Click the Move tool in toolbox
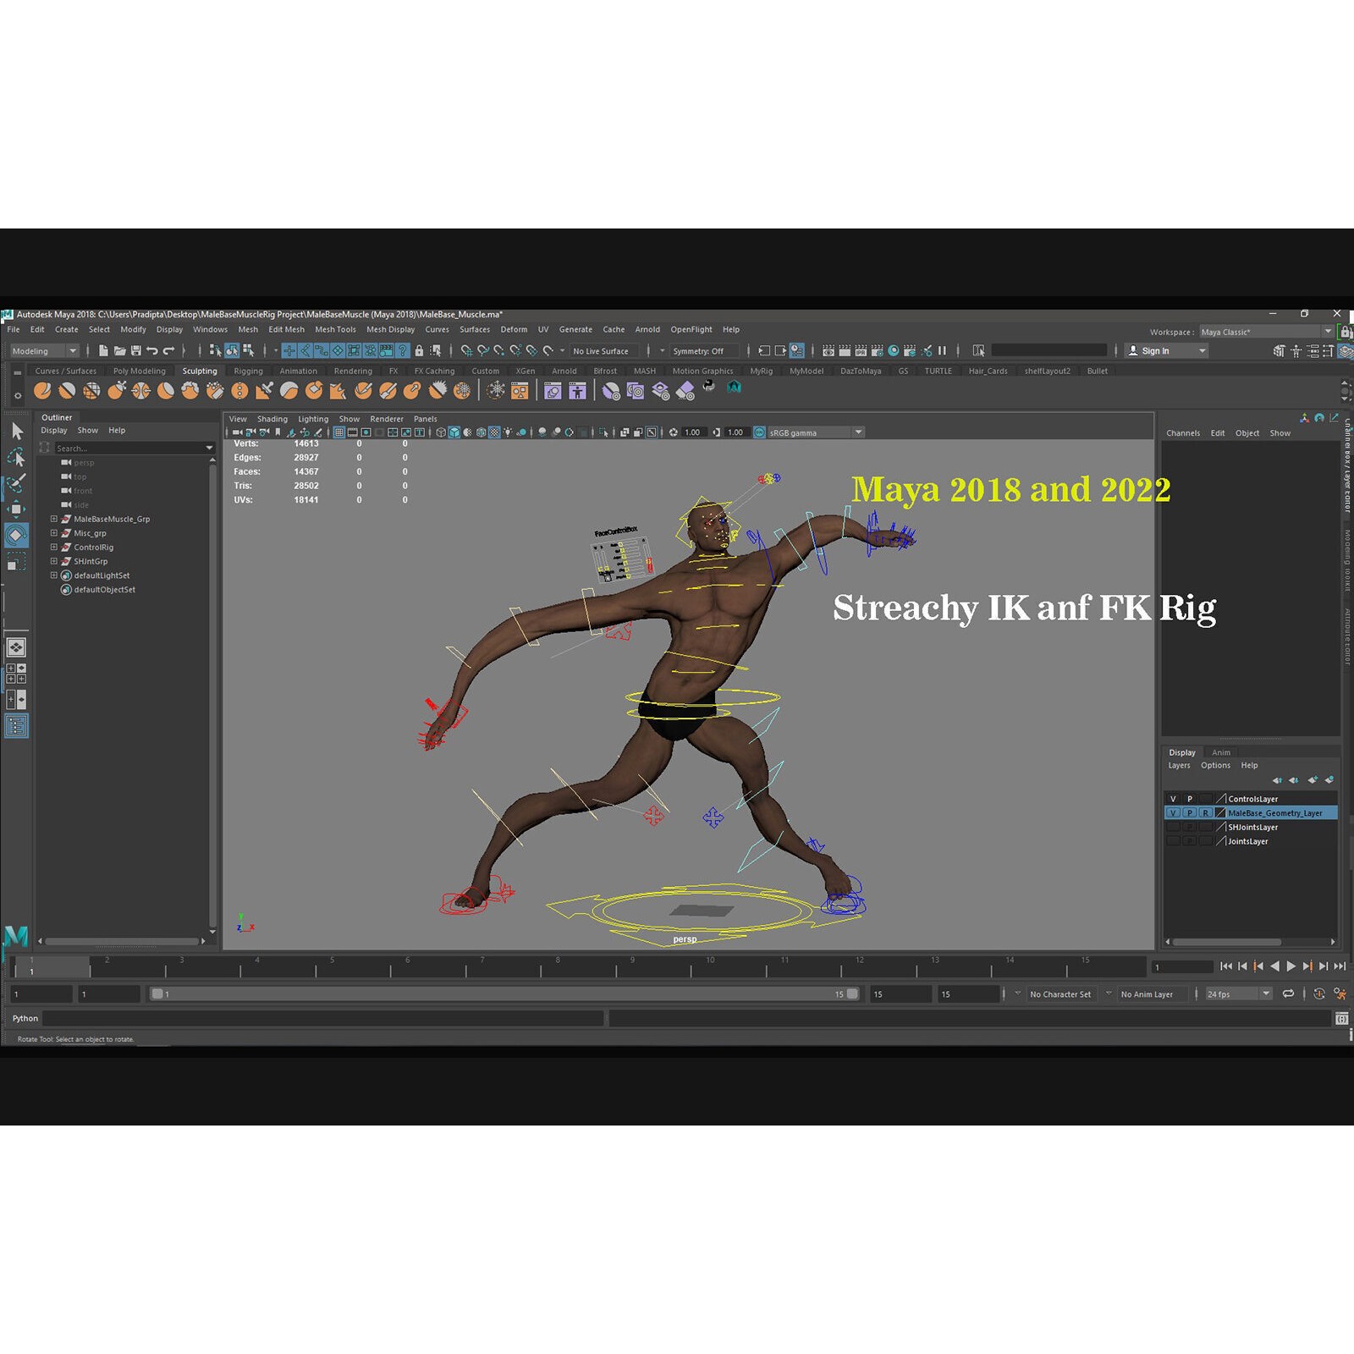 17,509
